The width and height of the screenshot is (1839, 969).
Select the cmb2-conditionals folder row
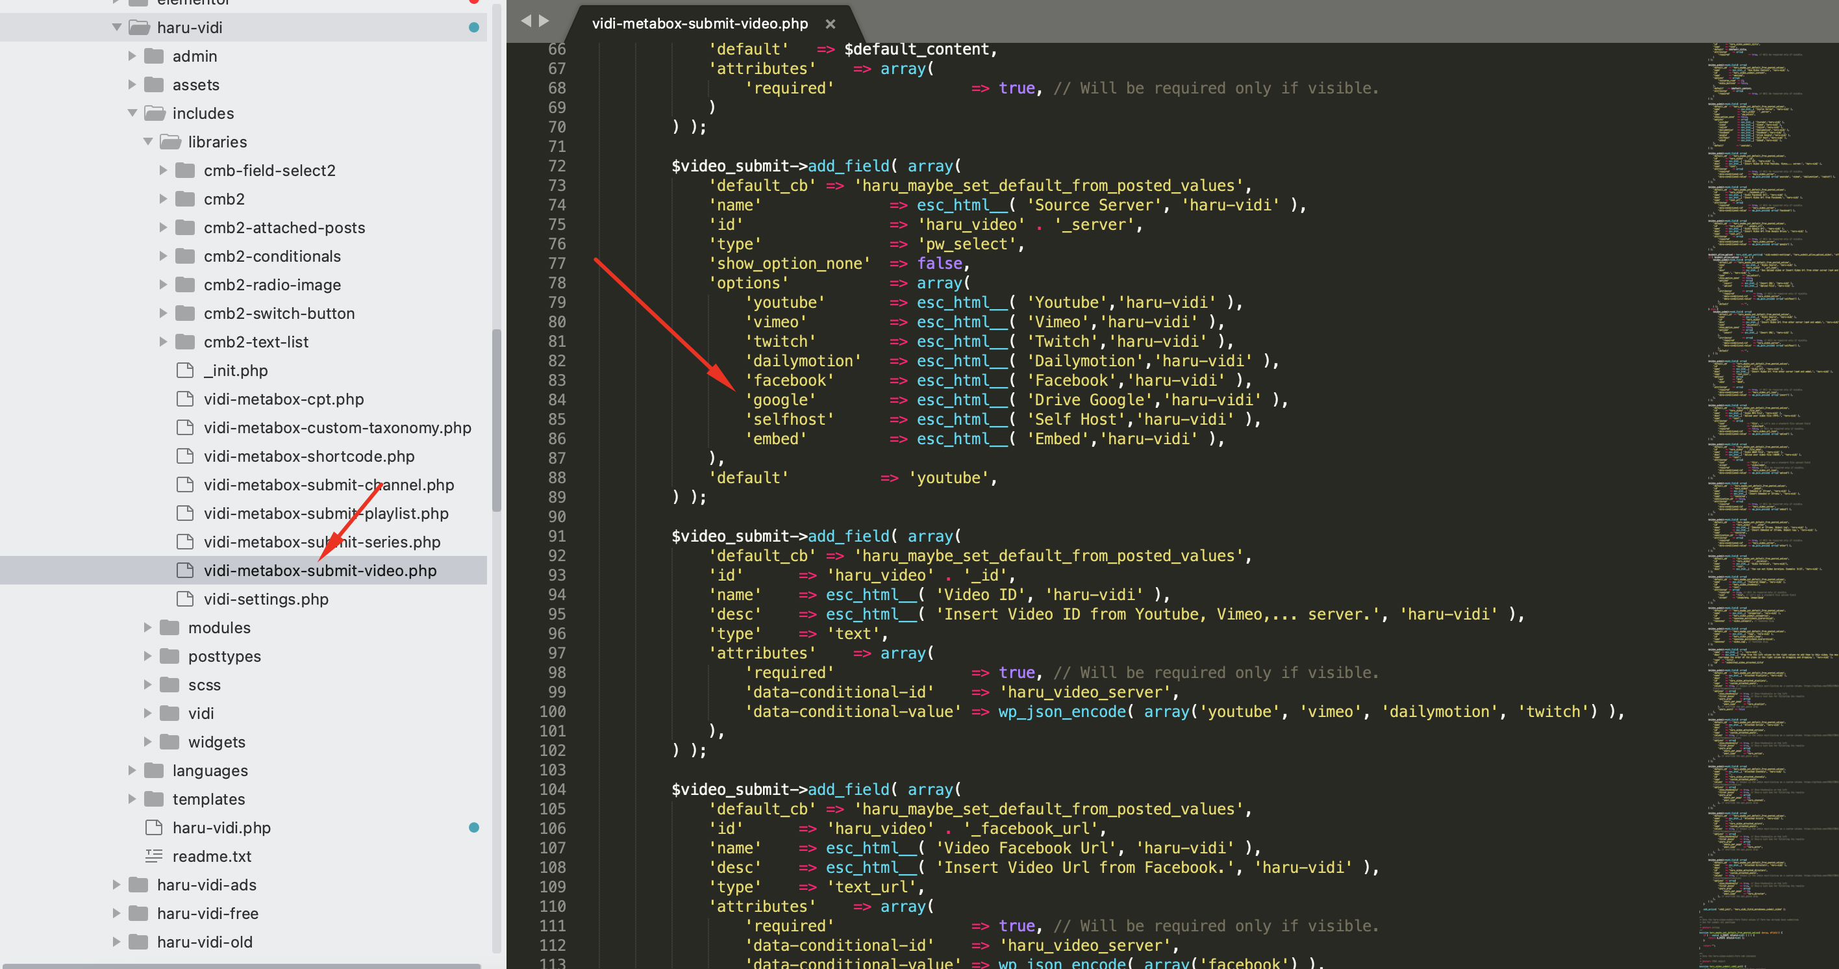click(244, 256)
